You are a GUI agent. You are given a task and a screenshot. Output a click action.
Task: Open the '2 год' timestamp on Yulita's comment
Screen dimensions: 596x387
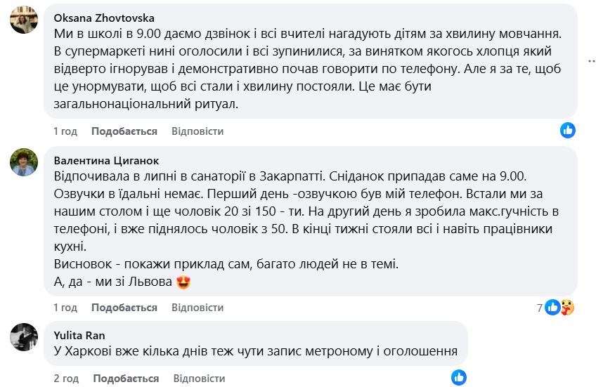click(65, 379)
